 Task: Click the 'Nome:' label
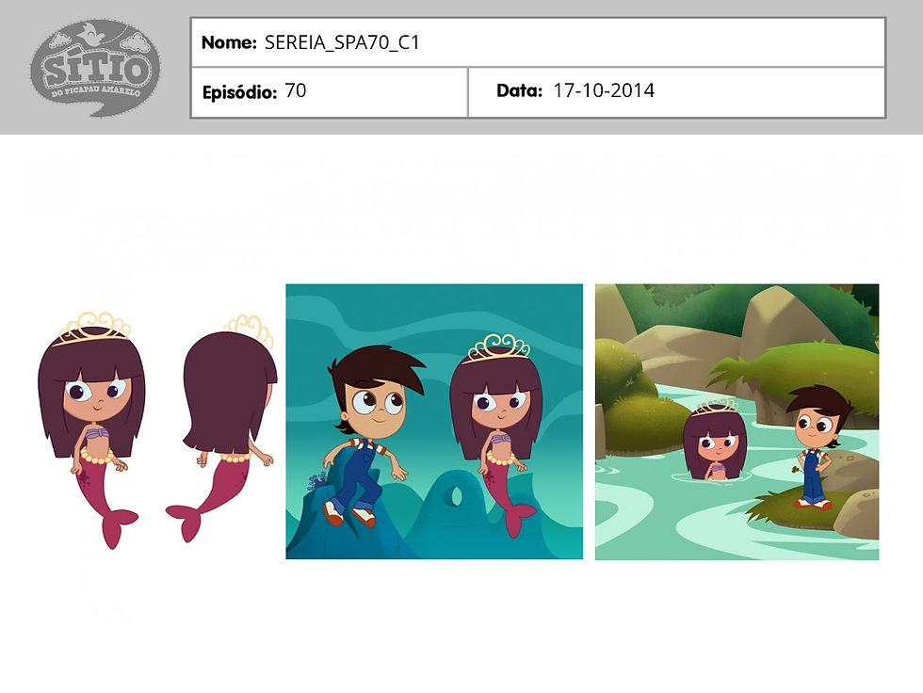tap(229, 42)
